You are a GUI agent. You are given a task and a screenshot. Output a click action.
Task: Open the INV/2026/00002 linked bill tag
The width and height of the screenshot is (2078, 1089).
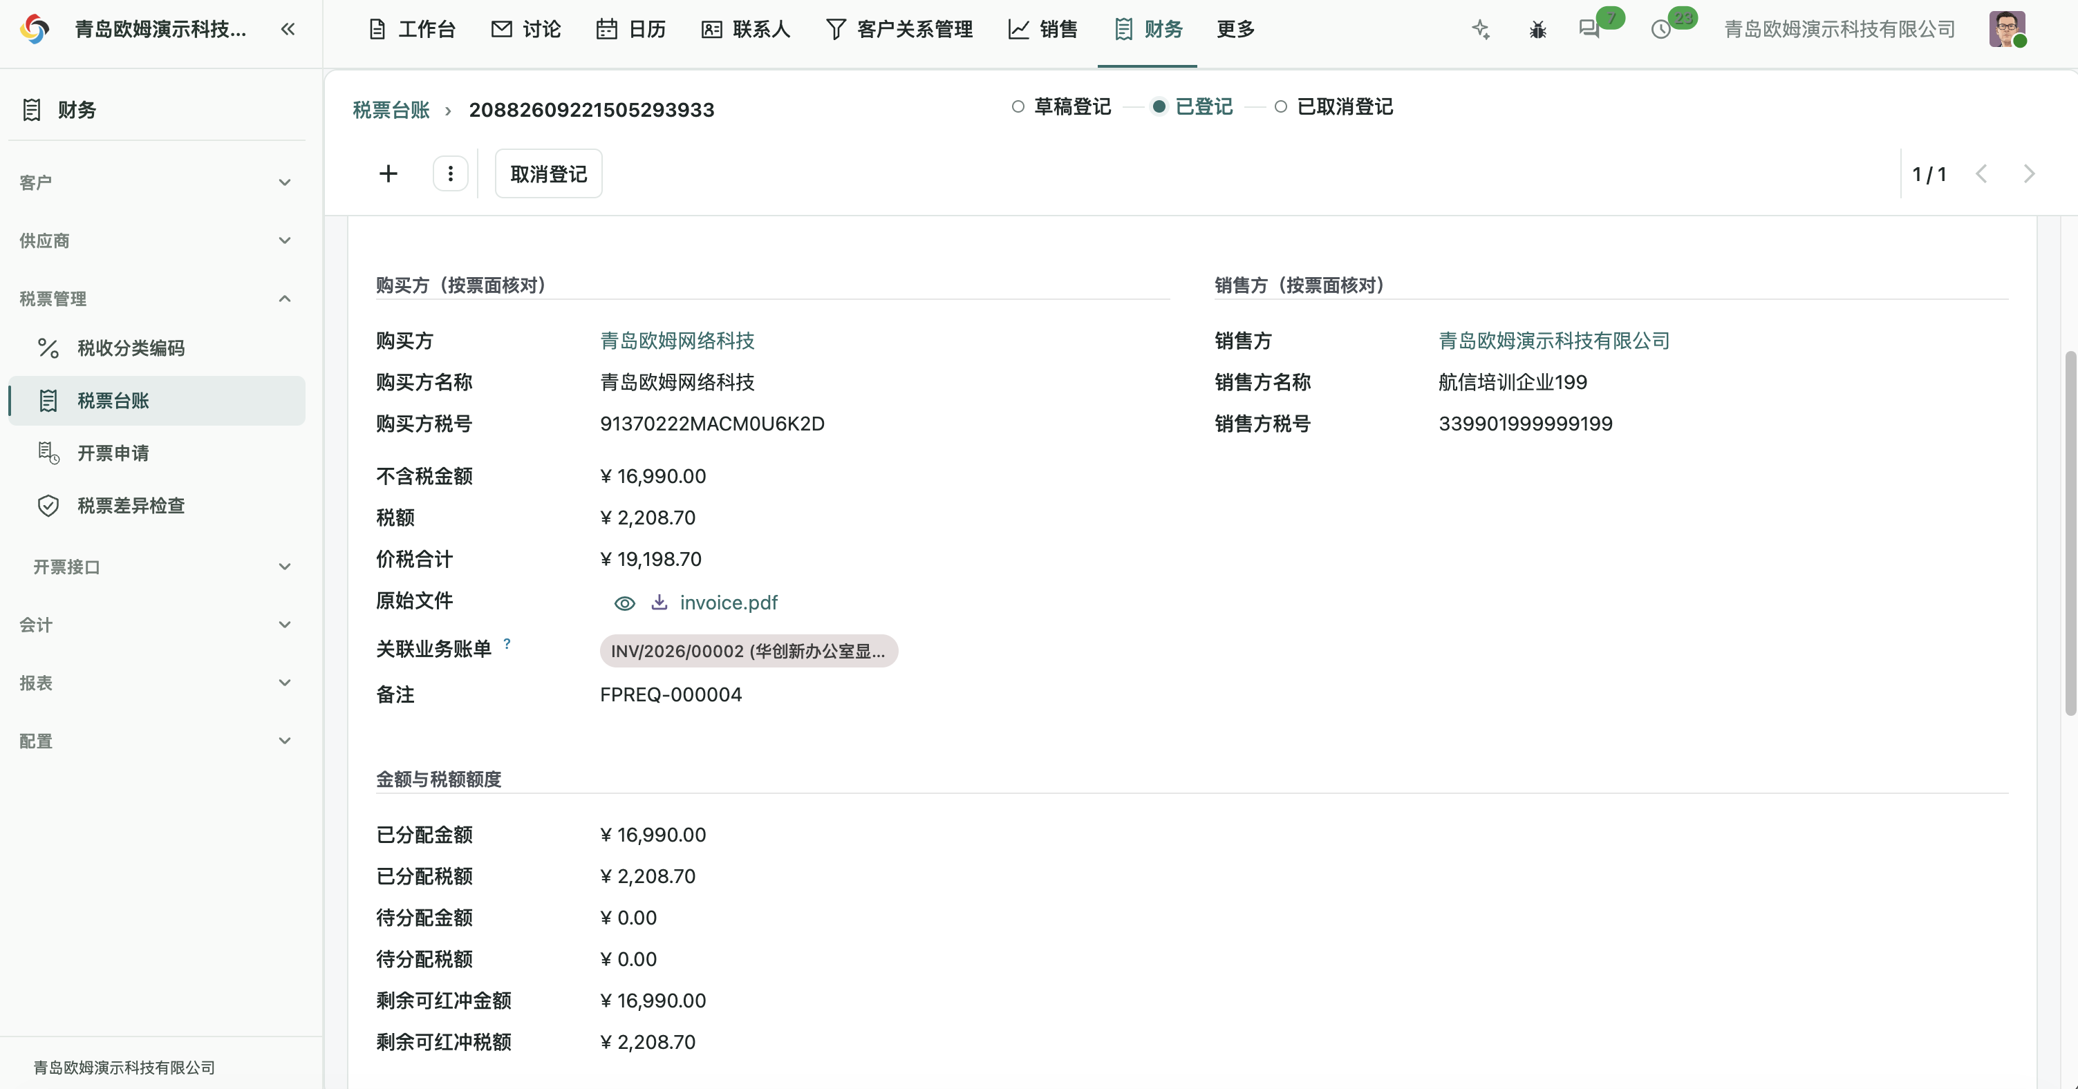pyautogui.click(x=749, y=652)
